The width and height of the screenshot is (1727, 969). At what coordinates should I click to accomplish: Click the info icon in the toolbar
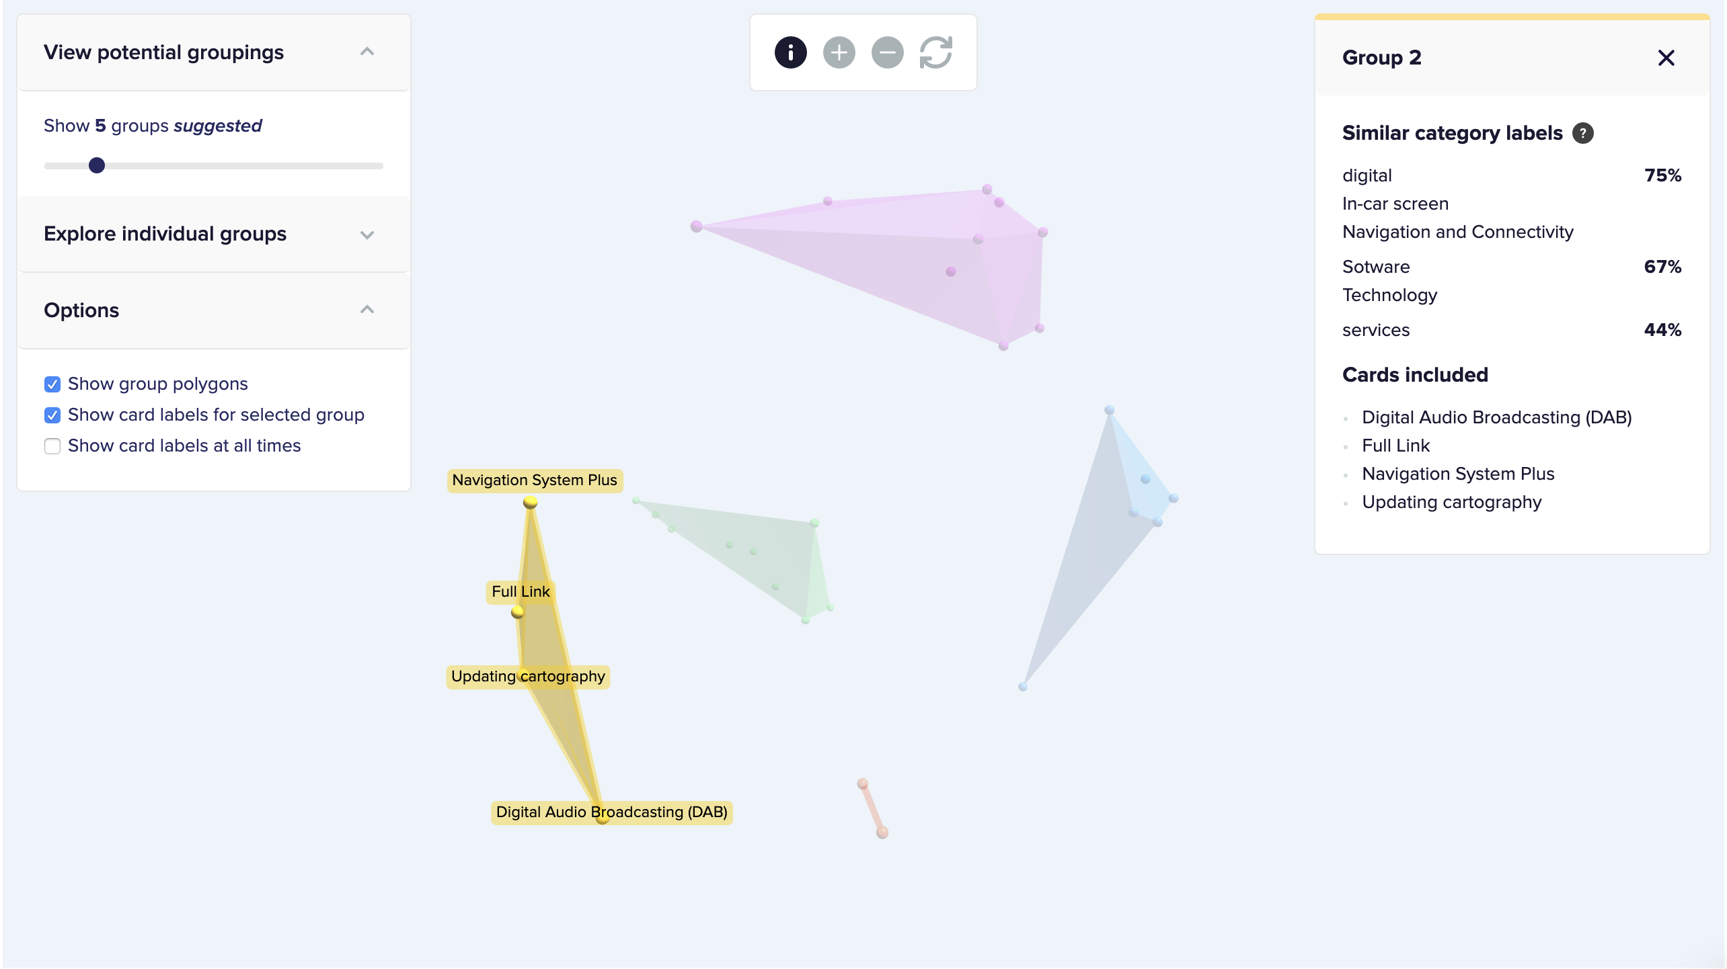(x=789, y=53)
